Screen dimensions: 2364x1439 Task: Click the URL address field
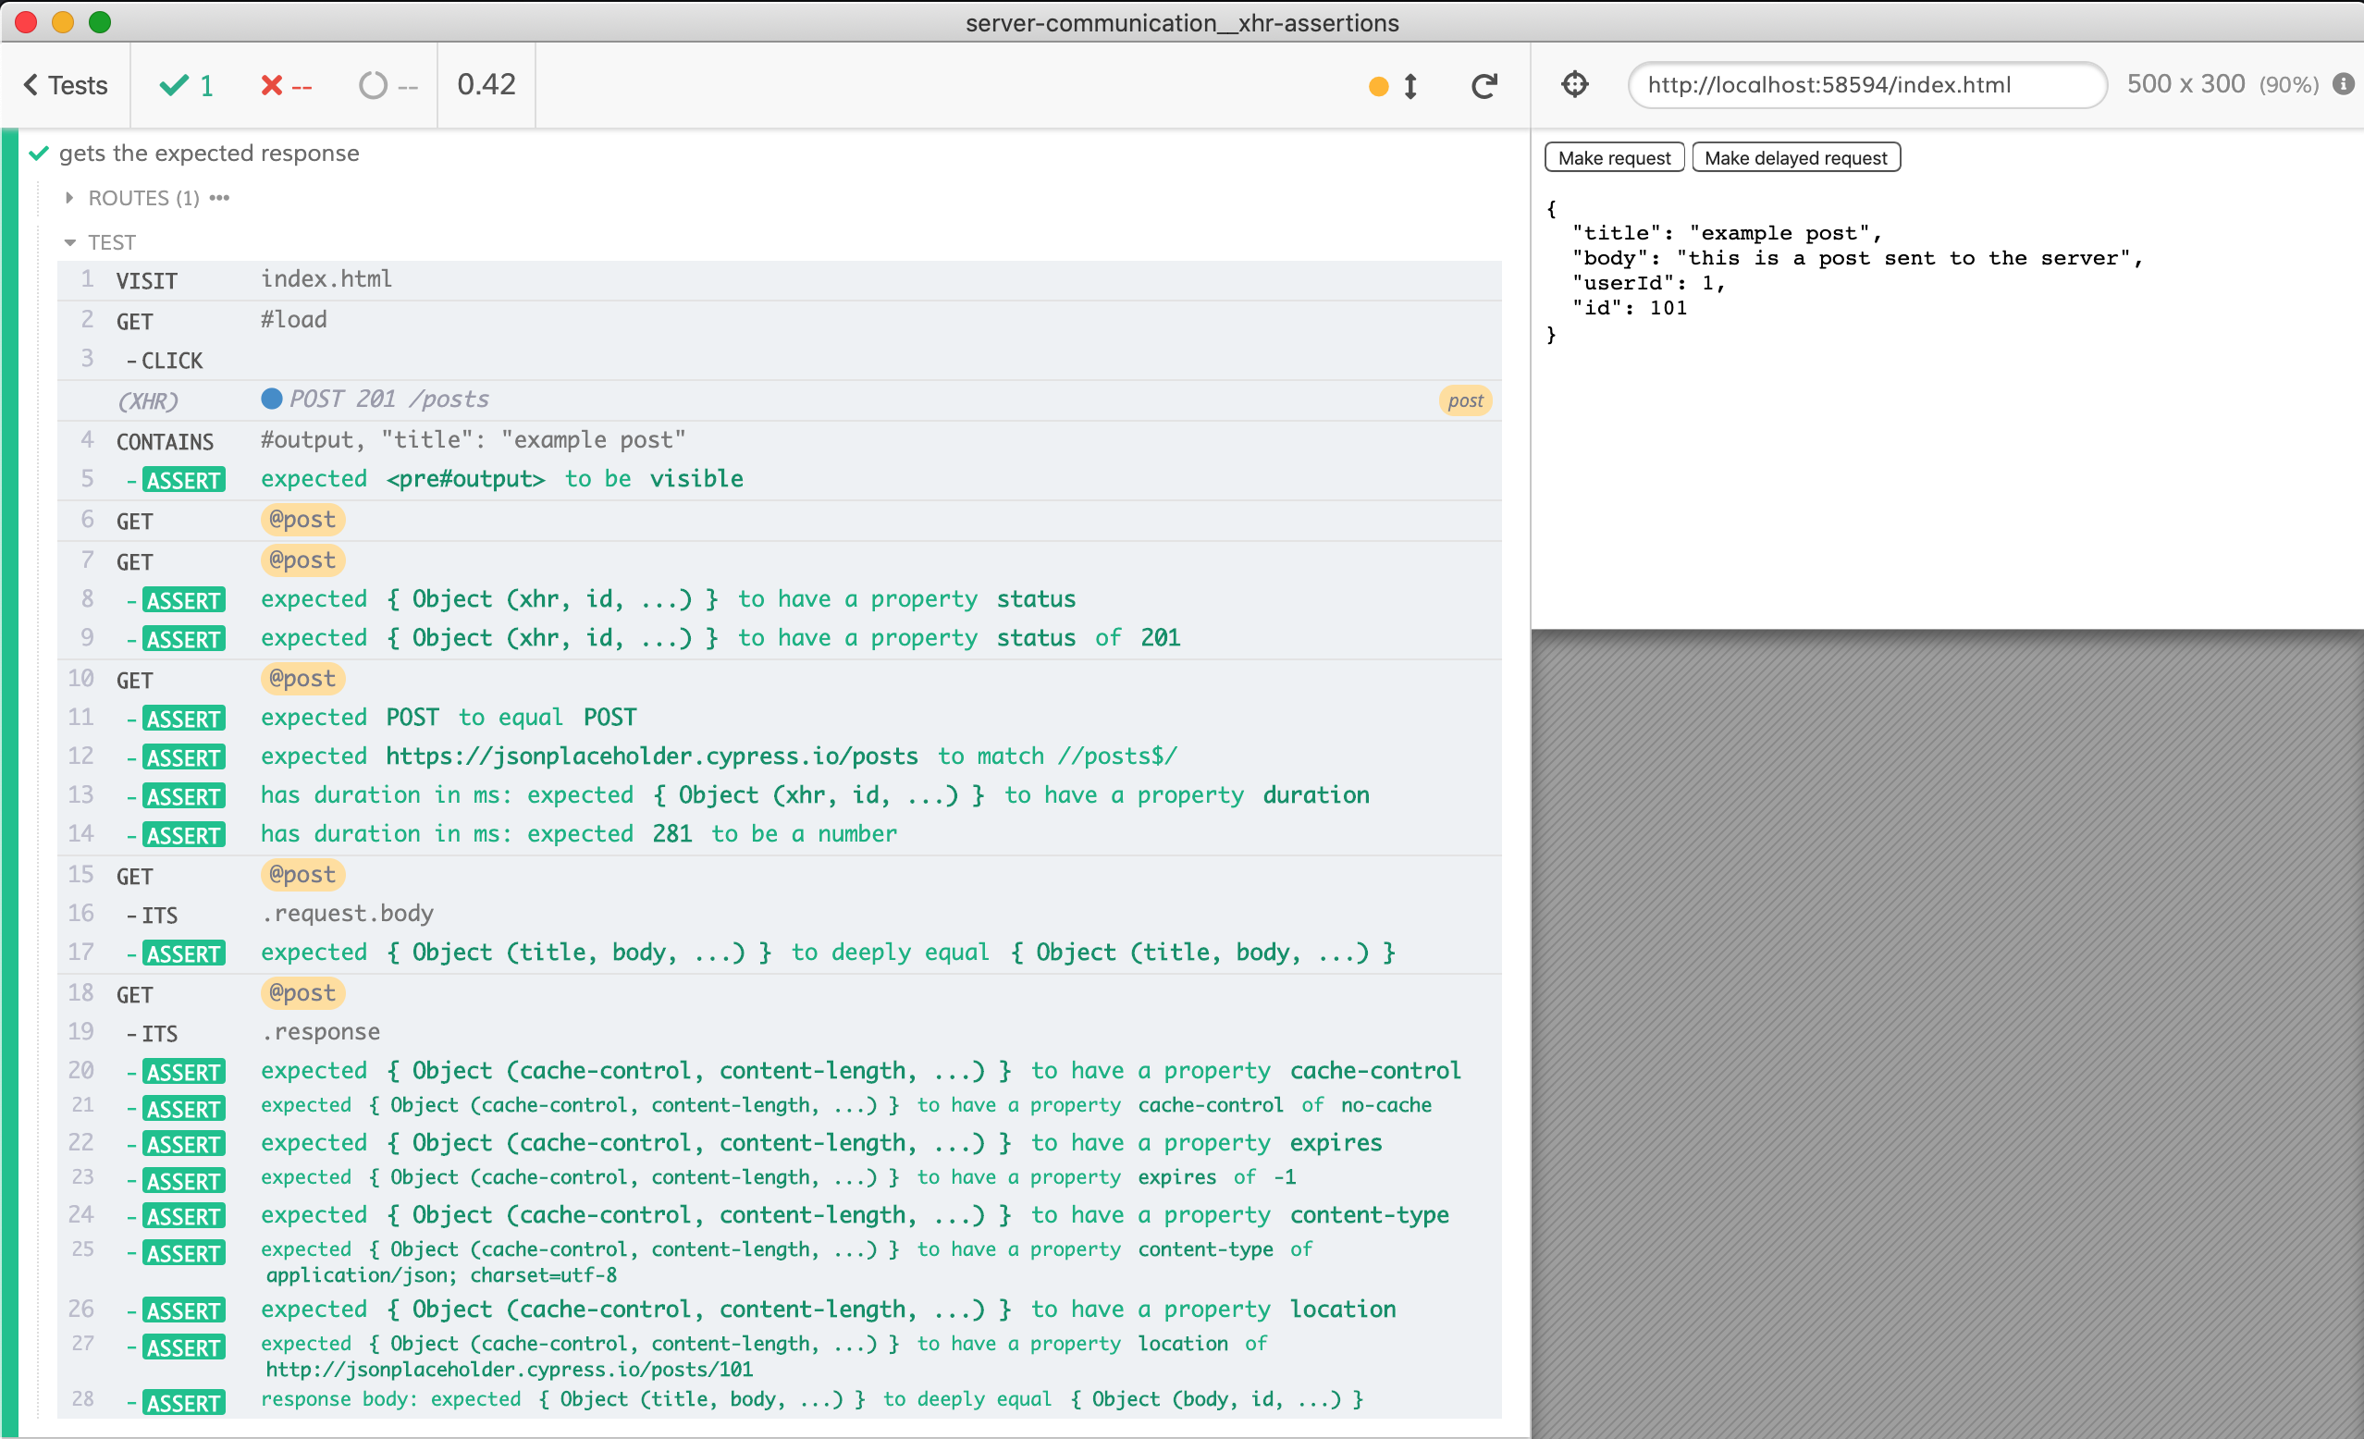click(1866, 84)
